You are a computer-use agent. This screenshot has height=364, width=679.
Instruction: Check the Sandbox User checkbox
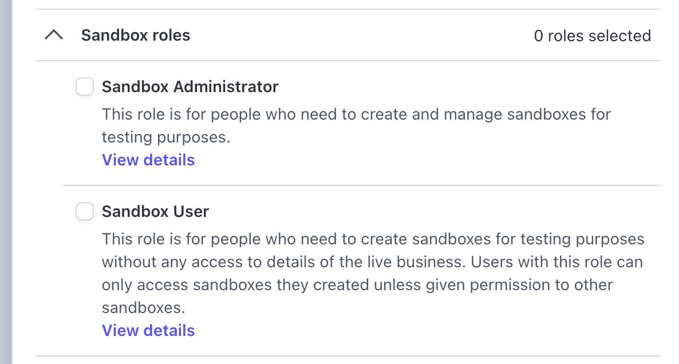(x=85, y=212)
